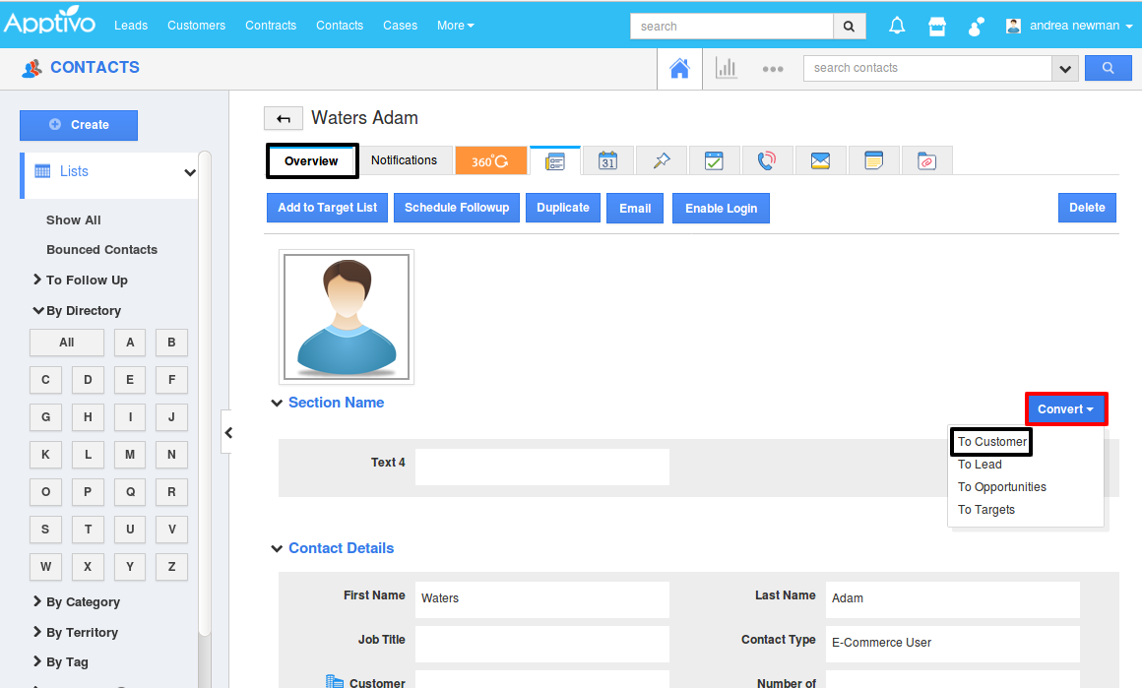Open the search contacts dropdown arrow
Screen dimensions: 1142x688
pyautogui.click(x=1064, y=68)
